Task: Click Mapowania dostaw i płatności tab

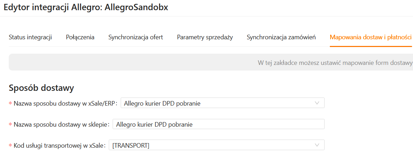Action: pyautogui.click(x=371, y=37)
